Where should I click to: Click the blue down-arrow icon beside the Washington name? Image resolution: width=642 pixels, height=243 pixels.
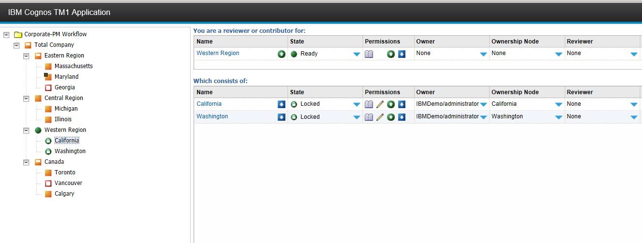coord(281,117)
